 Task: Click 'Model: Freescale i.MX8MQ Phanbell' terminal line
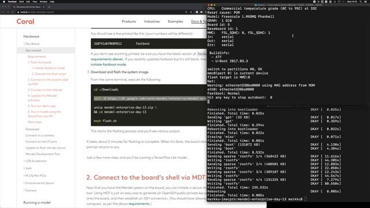coord(240,17)
